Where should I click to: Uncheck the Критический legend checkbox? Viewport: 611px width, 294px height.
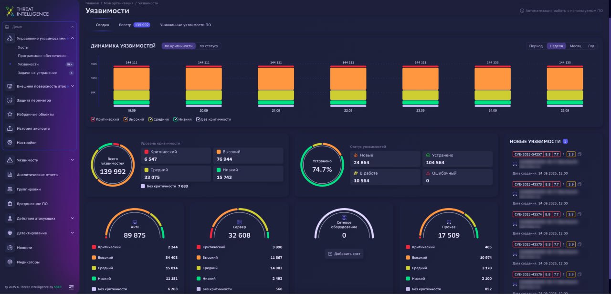[93, 119]
